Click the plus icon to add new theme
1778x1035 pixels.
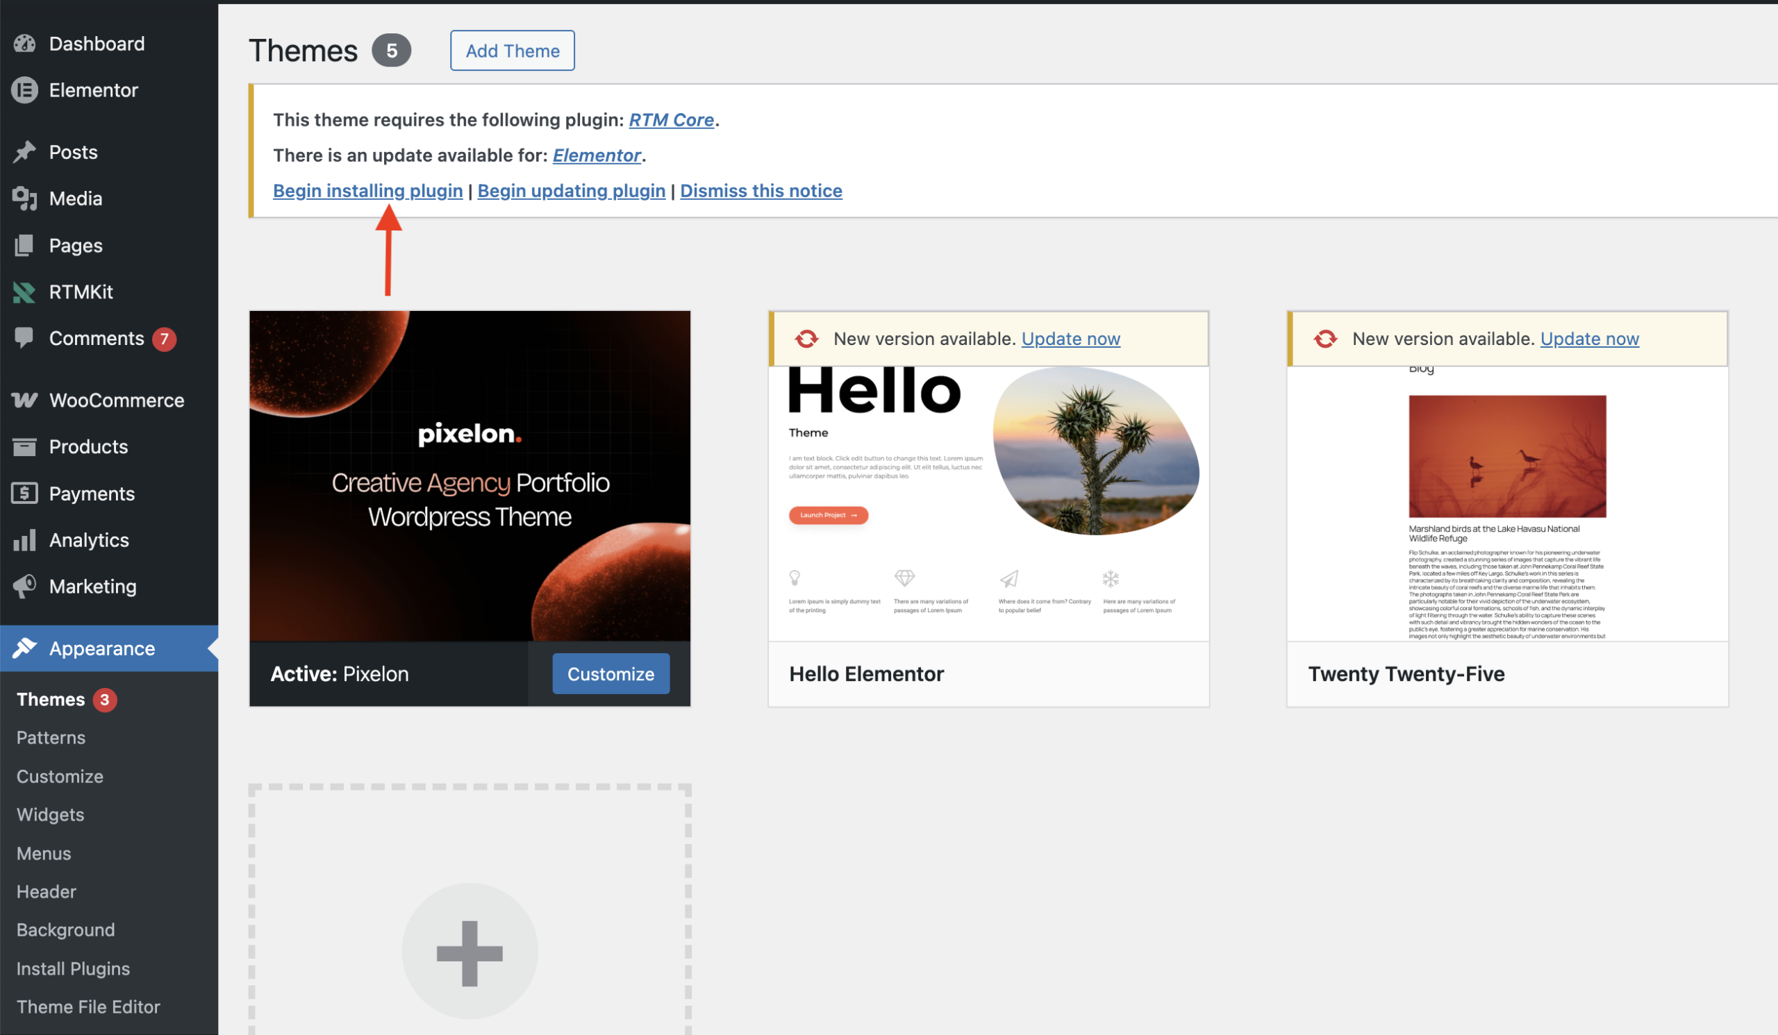coord(470,952)
